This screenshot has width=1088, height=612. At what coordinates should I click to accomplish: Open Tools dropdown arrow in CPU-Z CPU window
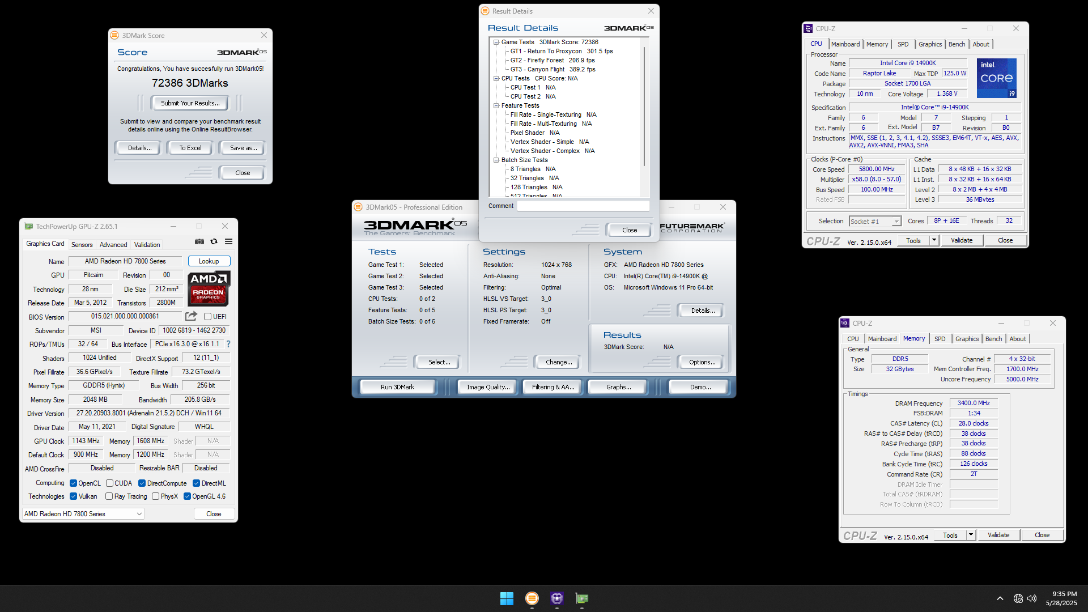pos(934,240)
